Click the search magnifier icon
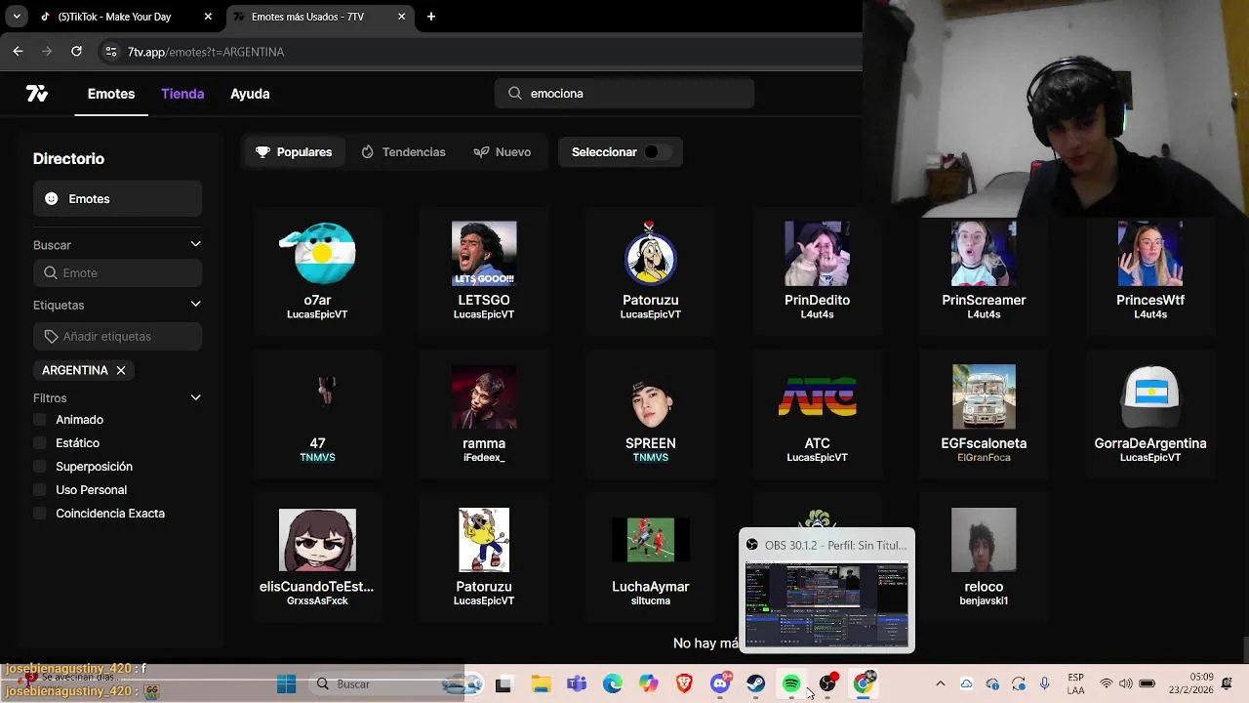 tap(514, 94)
